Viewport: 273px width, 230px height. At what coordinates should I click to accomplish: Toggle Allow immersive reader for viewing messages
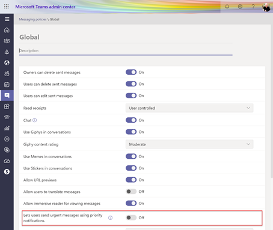point(131,203)
